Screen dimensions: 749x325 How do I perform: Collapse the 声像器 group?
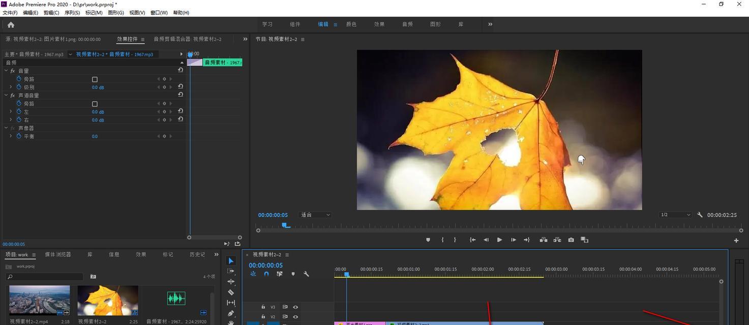coord(6,127)
